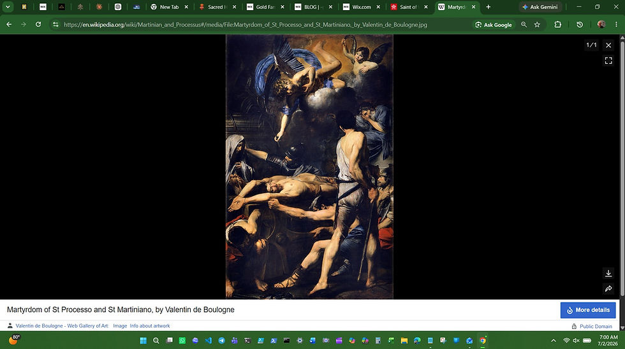This screenshot has height=349, width=625.
Task: Open the Chrome extensions puzzle menu
Action: pos(557,25)
